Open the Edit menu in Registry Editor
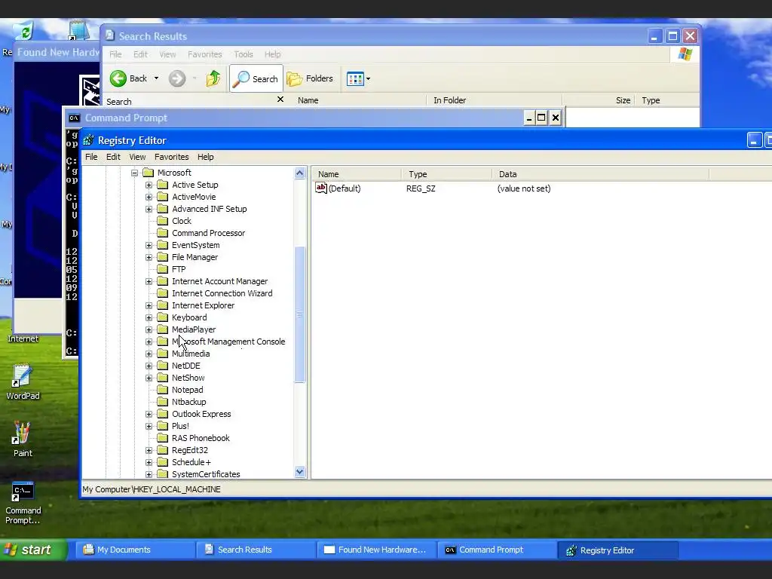The height and width of the screenshot is (579, 772). pyautogui.click(x=113, y=157)
